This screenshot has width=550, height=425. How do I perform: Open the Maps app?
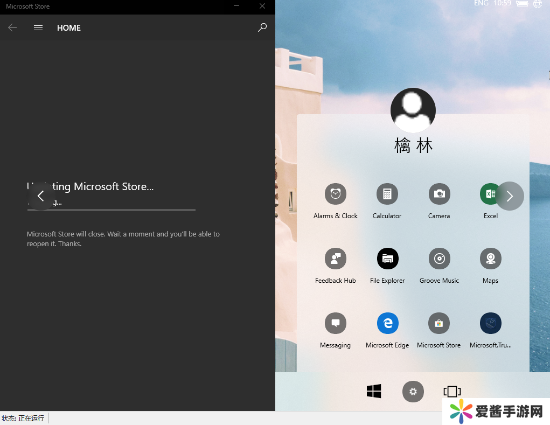[490, 259]
